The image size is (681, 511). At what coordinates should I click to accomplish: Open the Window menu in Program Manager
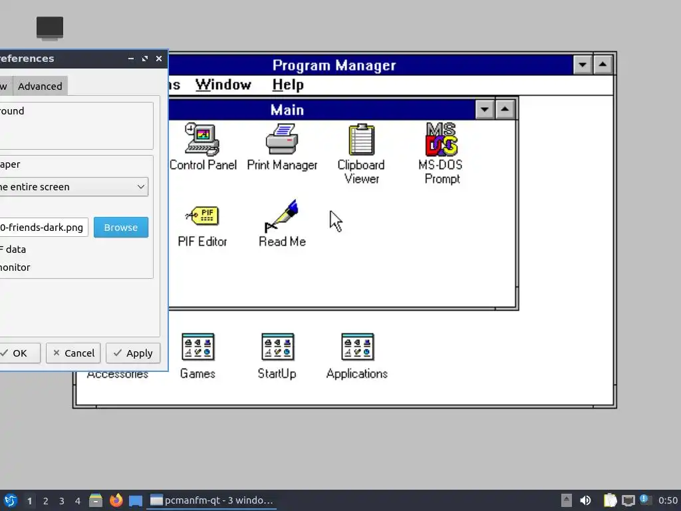pyautogui.click(x=223, y=85)
